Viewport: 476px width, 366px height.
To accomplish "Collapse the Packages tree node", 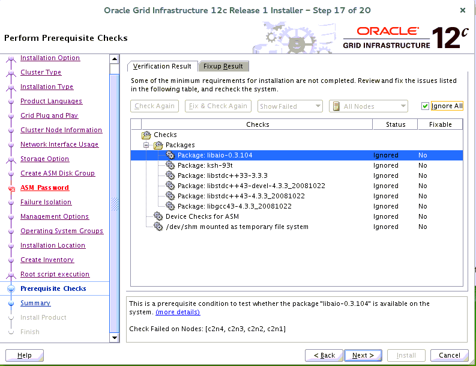I will point(146,145).
